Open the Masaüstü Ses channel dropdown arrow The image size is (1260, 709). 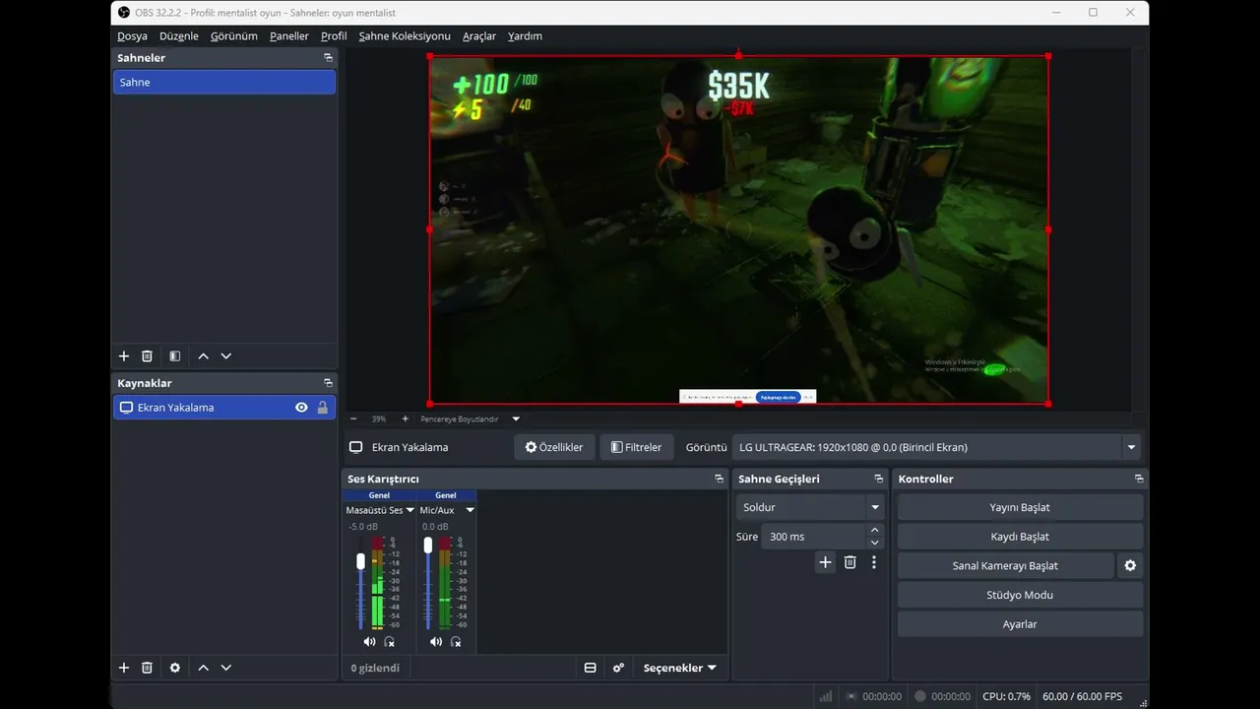point(410,510)
